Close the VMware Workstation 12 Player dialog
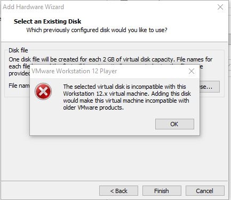This screenshot has height=200, width=231. click(192, 71)
